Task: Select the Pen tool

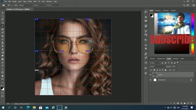Action: pos(2,62)
